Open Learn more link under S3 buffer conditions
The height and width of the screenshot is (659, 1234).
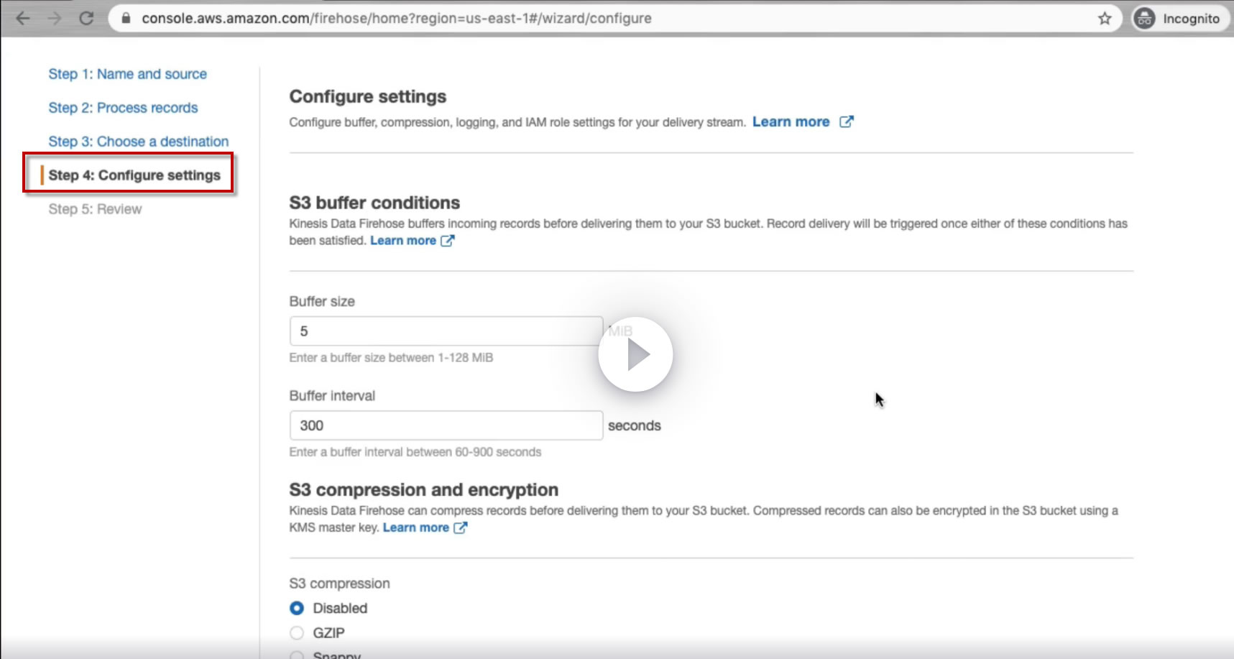pos(403,241)
